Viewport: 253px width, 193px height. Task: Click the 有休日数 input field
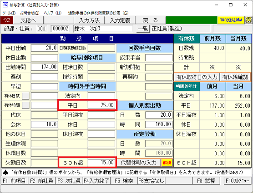coord(45,96)
